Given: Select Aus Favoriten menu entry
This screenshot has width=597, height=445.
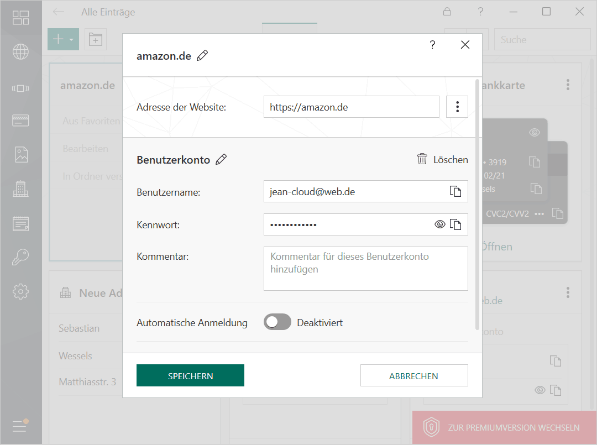Looking at the screenshot, I should tap(92, 121).
